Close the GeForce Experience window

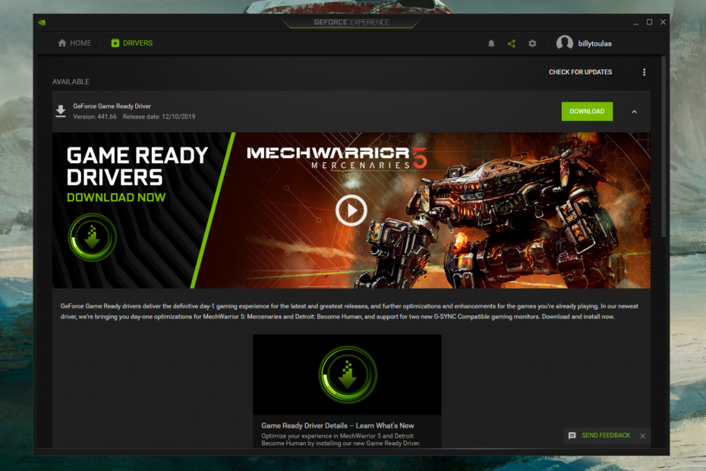pyautogui.click(x=663, y=22)
